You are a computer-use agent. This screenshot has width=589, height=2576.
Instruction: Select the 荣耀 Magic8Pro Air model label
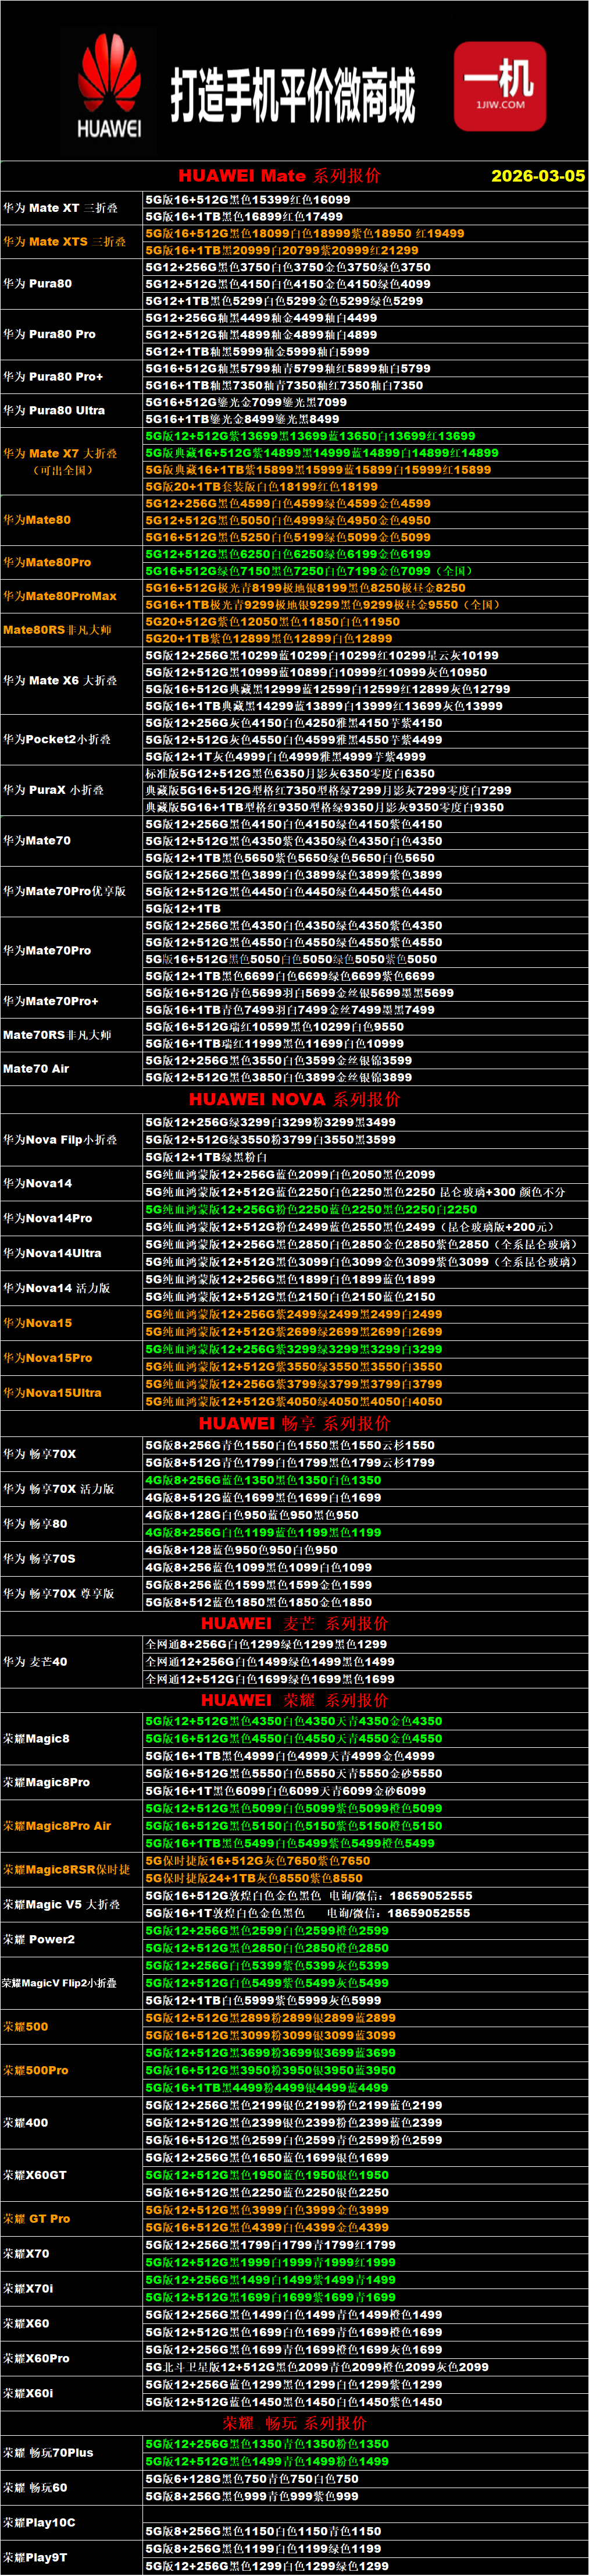pos(57,1826)
